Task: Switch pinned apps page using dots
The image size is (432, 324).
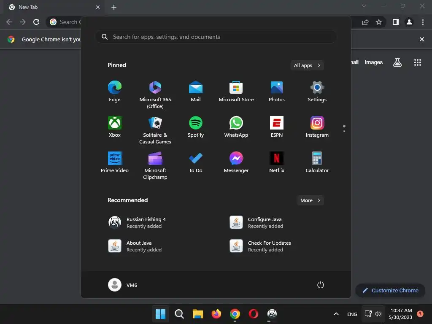Action: click(344, 128)
